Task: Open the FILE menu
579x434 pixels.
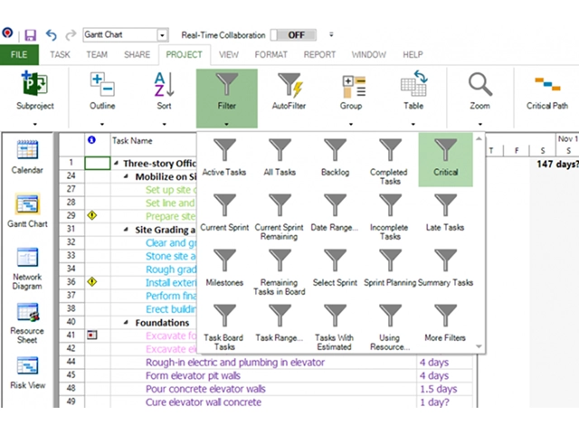Action: click(x=19, y=54)
